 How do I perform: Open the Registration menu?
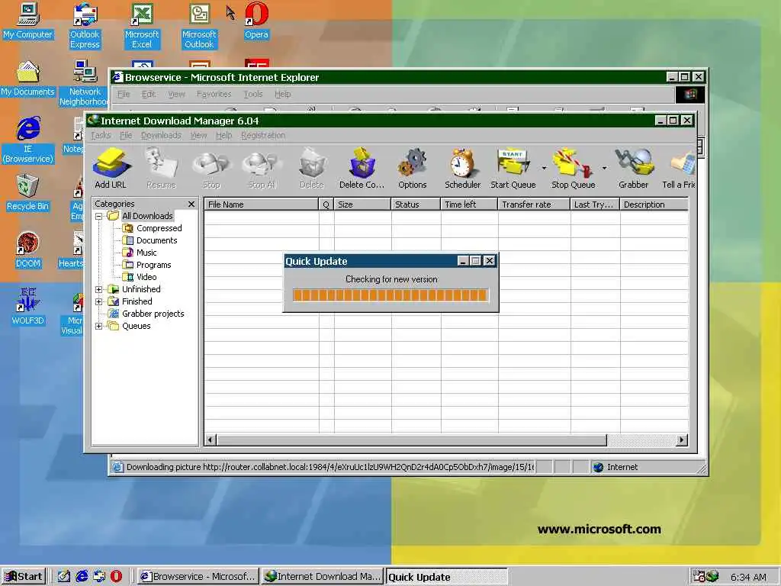click(x=263, y=135)
